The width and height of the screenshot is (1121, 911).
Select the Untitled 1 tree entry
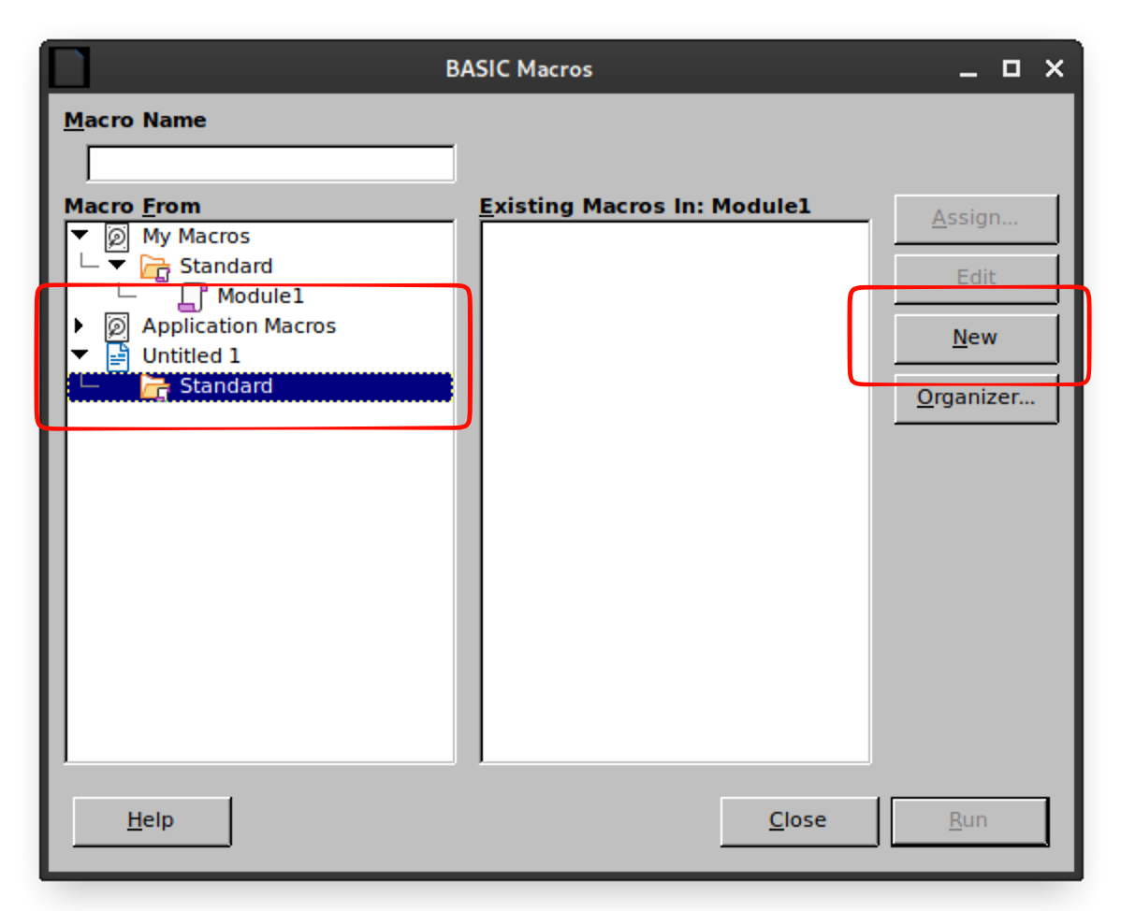point(191,355)
